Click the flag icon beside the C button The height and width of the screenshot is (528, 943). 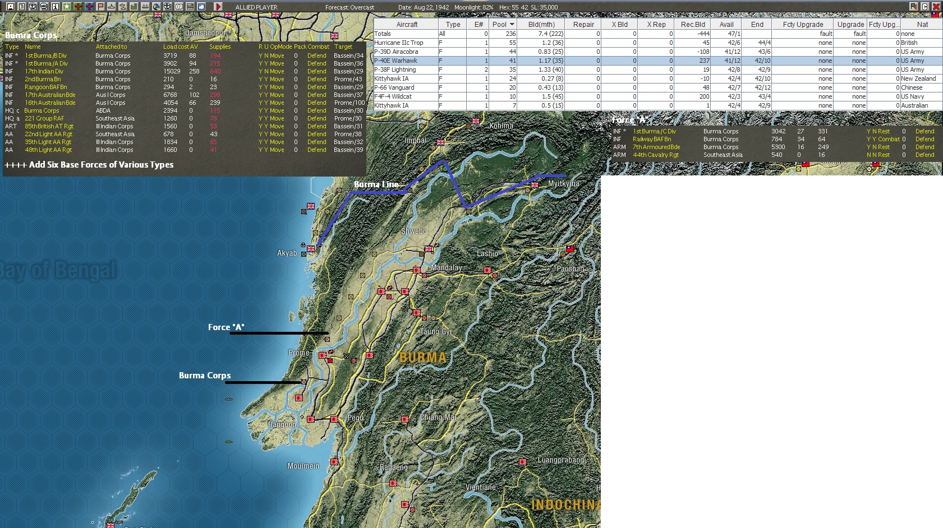pos(914,7)
